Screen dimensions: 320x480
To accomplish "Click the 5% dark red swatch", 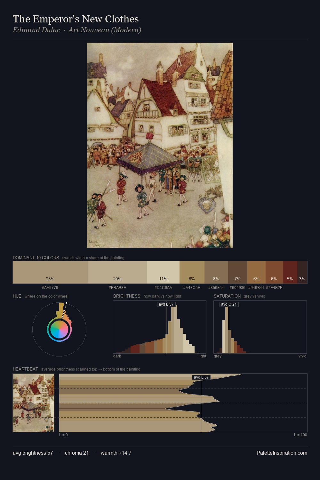I will click(x=290, y=272).
